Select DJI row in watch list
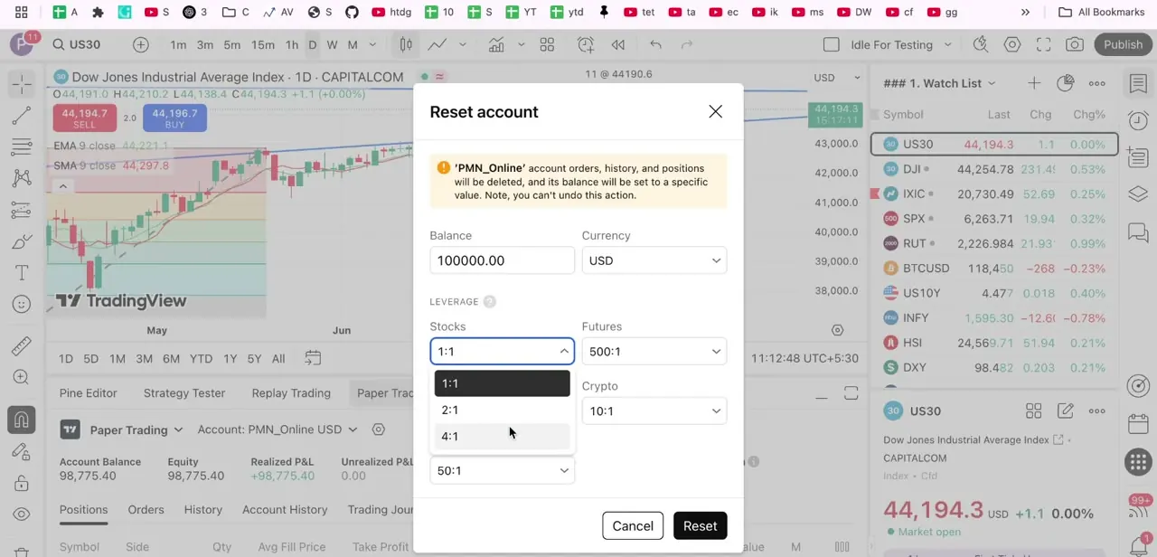 (994, 169)
